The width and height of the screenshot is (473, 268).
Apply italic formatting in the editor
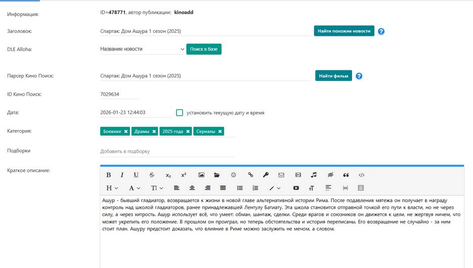[x=122, y=175]
